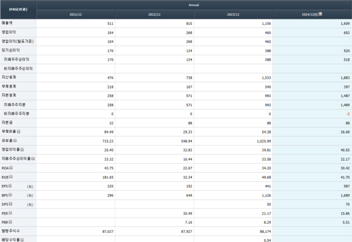Screen dimensions: 352x242
Task: Click the 매출액 row label
Action: [7, 23]
